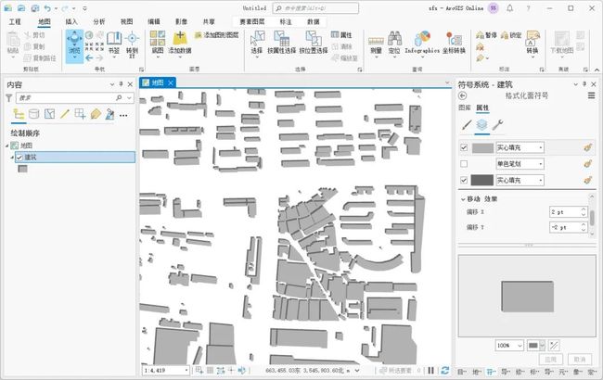Screen dimensions: 603x380
Task: Select the Explore (浏览) navigation tool
Action: tap(74, 46)
